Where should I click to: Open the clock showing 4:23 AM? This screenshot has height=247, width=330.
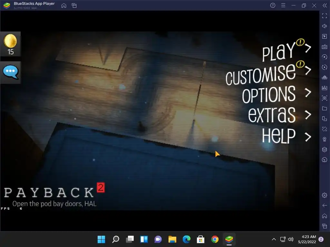pyautogui.click(x=307, y=239)
